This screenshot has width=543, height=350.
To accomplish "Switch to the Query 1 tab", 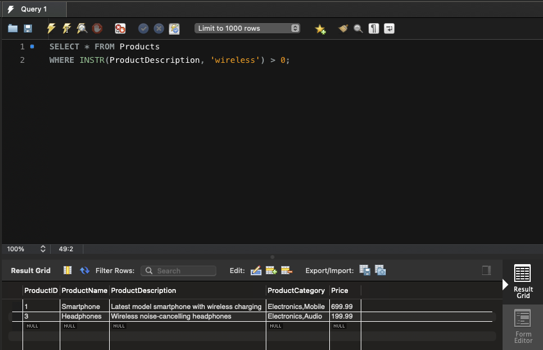I will pyautogui.click(x=33, y=9).
